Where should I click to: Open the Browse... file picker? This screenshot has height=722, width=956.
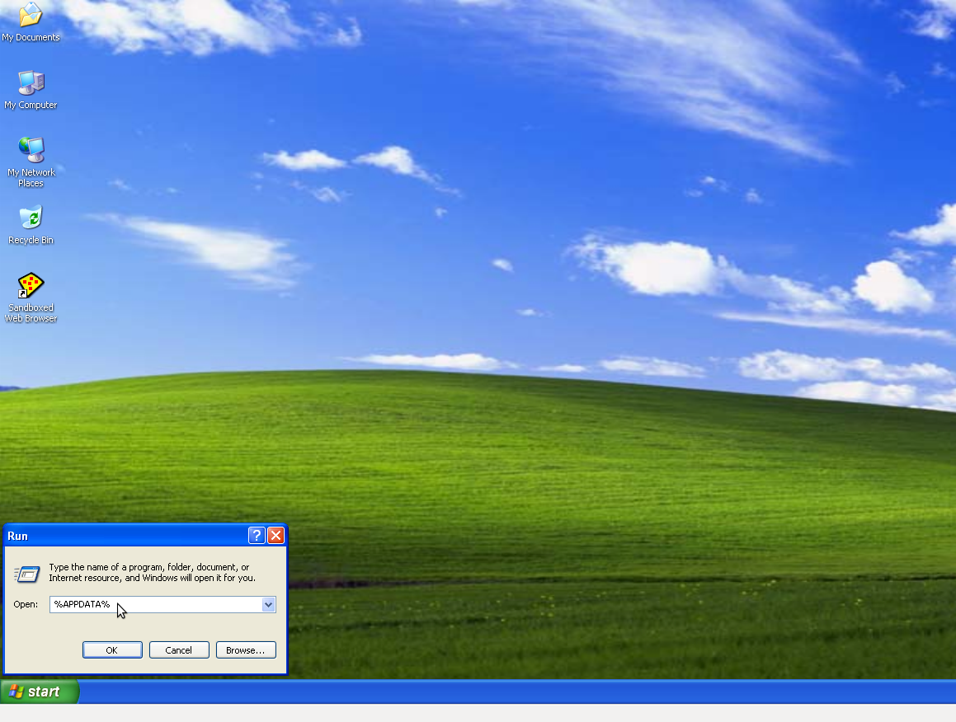(x=246, y=650)
